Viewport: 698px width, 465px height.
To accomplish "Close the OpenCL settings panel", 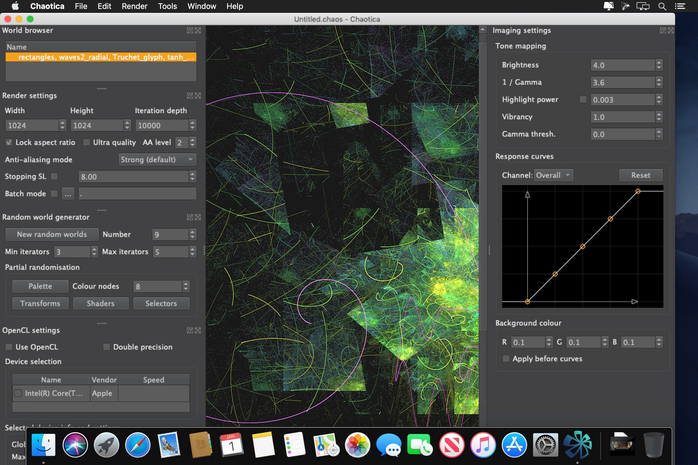I will point(198,330).
